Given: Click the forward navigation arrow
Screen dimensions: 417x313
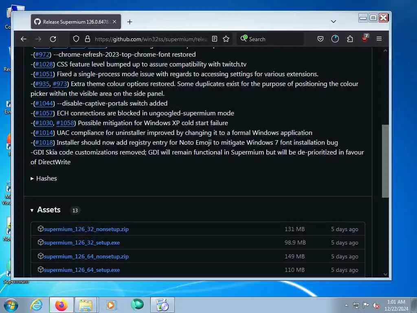Looking at the screenshot, I should [38, 39].
